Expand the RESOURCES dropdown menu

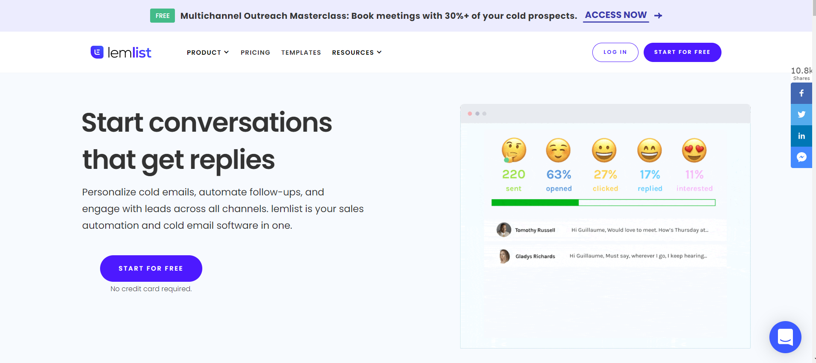(357, 52)
